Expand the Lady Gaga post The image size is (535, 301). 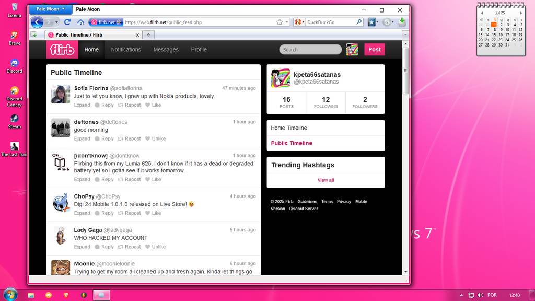82,247
